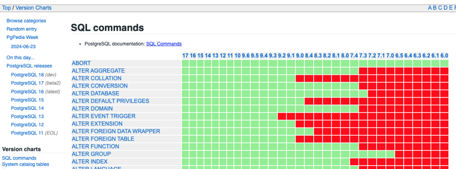Open the ALTER INDEX entry
Viewport: 456px width, 169px height.
point(90,161)
